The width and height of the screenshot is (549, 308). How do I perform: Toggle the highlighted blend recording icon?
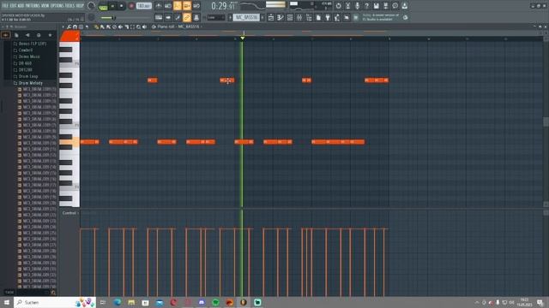[x=187, y=6]
